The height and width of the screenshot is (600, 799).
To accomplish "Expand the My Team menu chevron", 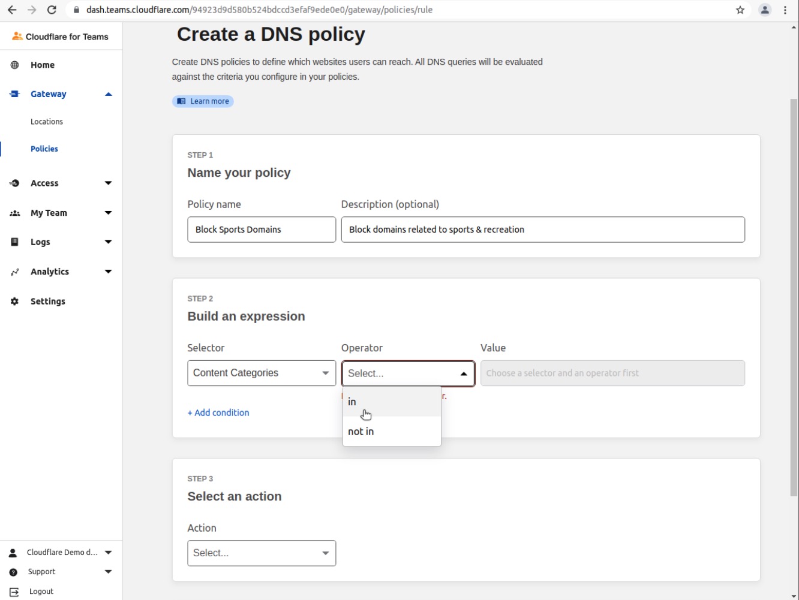I will click(x=109, y=213).
